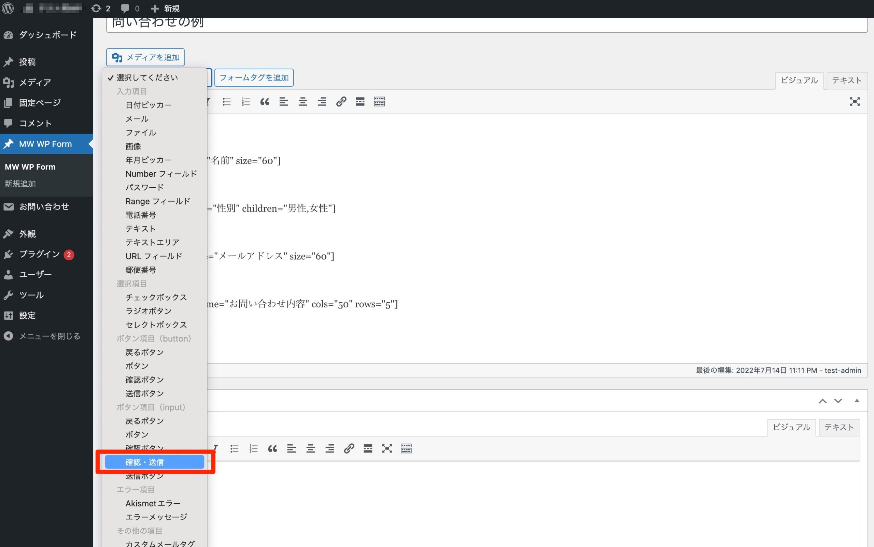This screenshot has height=547, width=874.
Task: Open プラグイン in the sidebar menu
Action: click(39, 254)
